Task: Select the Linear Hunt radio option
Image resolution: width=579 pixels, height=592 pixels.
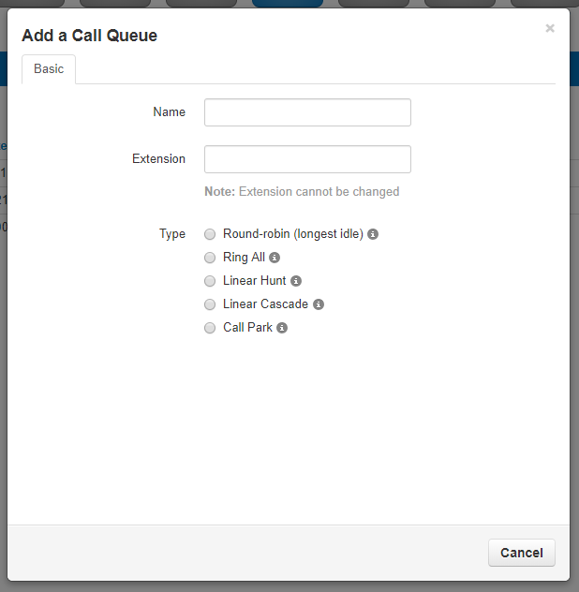Action: [x=210, y=281]
